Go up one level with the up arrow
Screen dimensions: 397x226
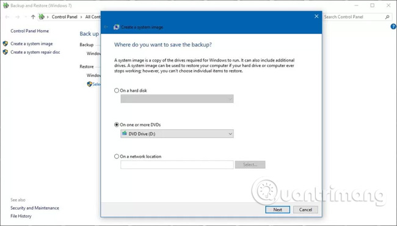coord(33,17)
